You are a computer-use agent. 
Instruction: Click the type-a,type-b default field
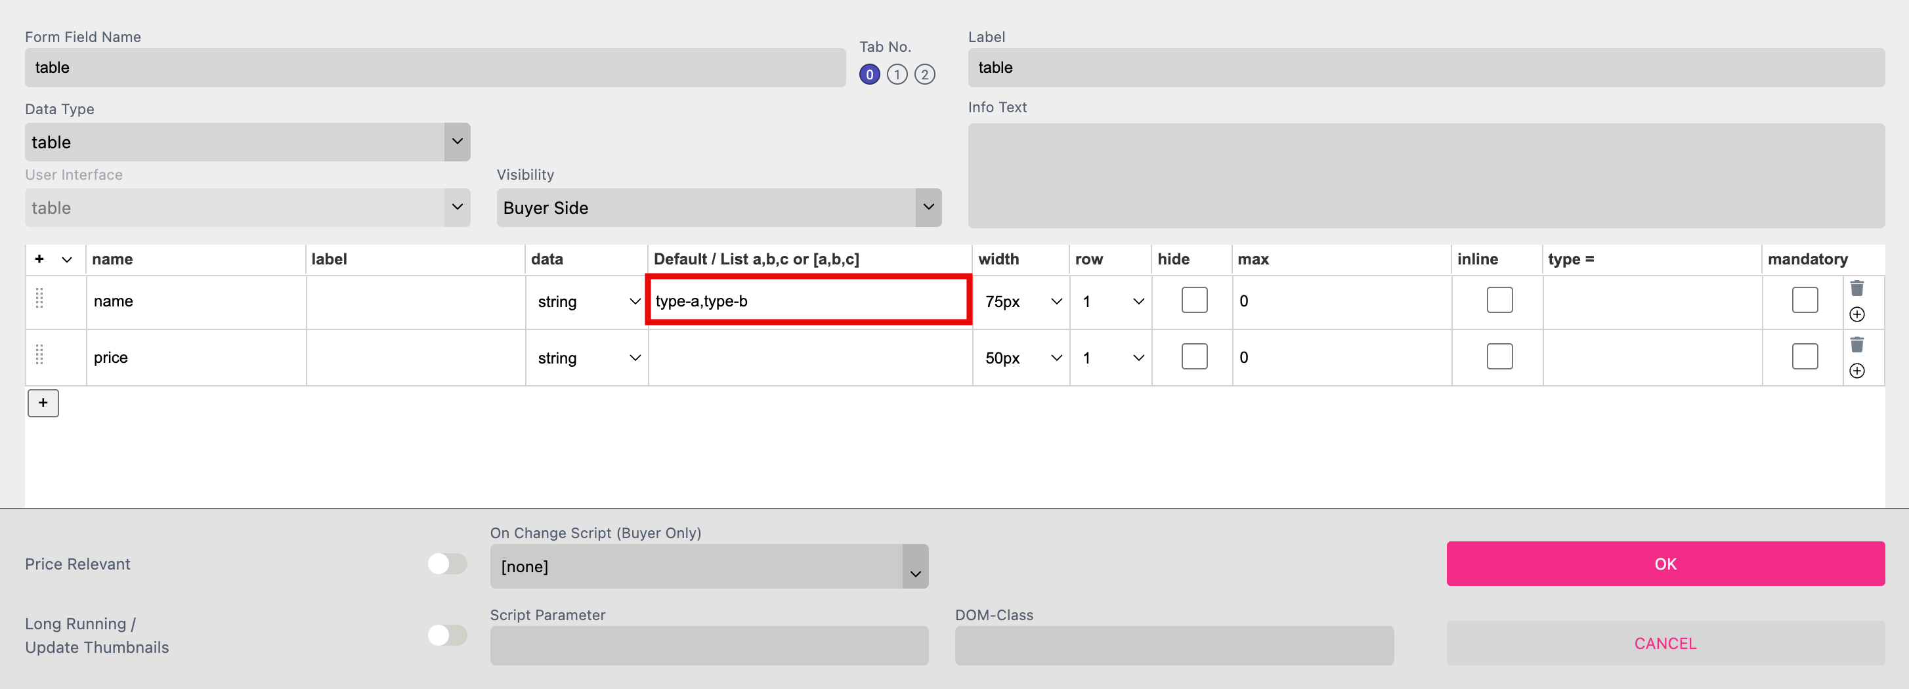click(809, 301)
